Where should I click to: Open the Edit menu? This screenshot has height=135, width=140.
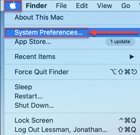pos(82,6)
